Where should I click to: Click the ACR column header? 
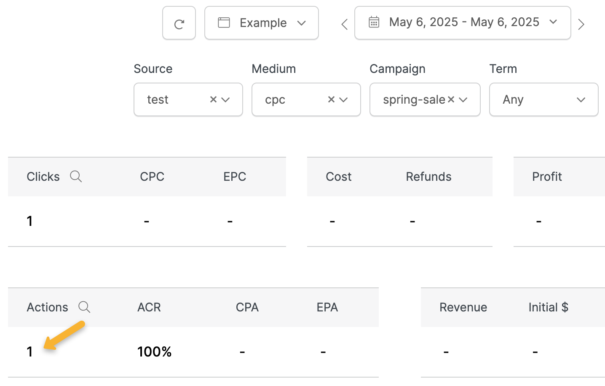[x=149, y=307]
